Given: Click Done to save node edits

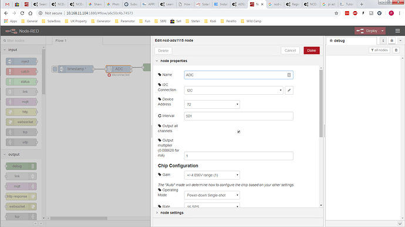Looking at the screenshot, I should [x=312, y=50].
